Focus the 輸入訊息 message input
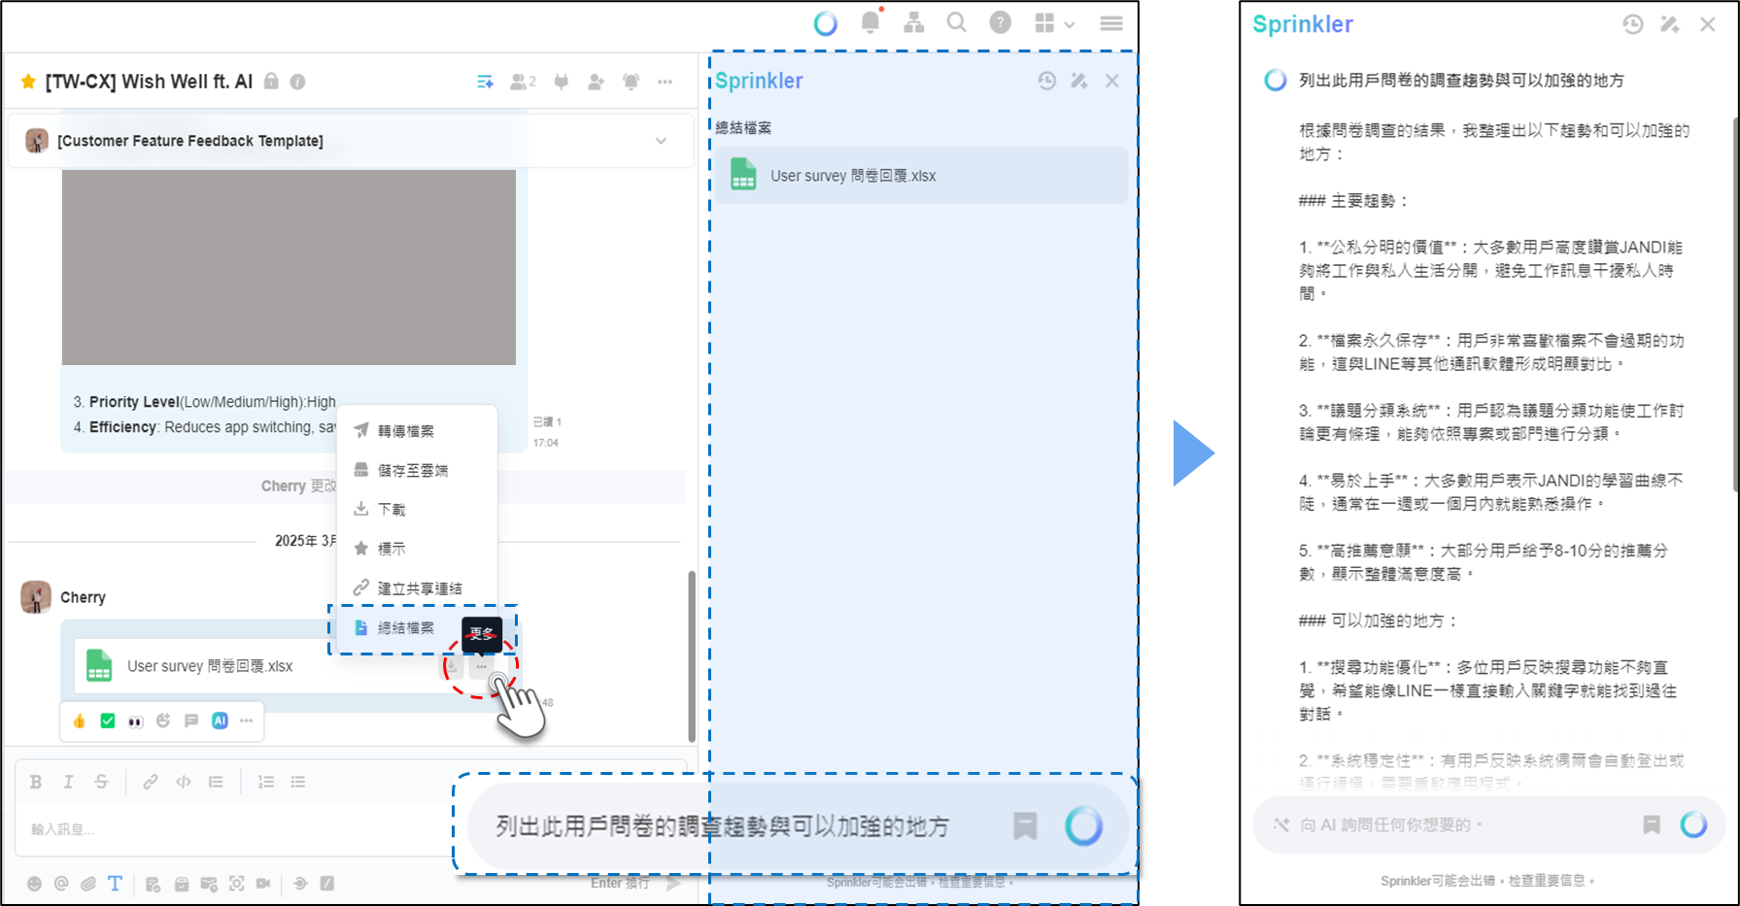 (233, 829)
